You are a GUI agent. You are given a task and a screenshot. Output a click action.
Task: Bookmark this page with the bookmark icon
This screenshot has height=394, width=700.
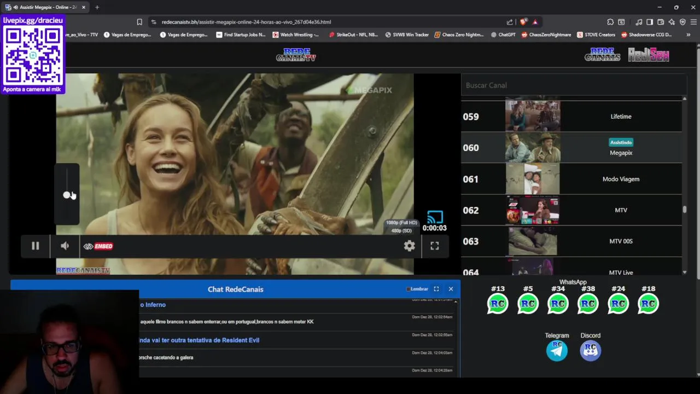click(139, 22)
